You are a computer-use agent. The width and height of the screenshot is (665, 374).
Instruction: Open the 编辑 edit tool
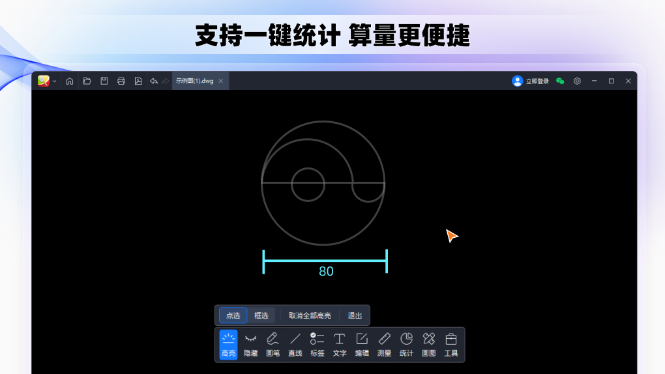[362, 345]
